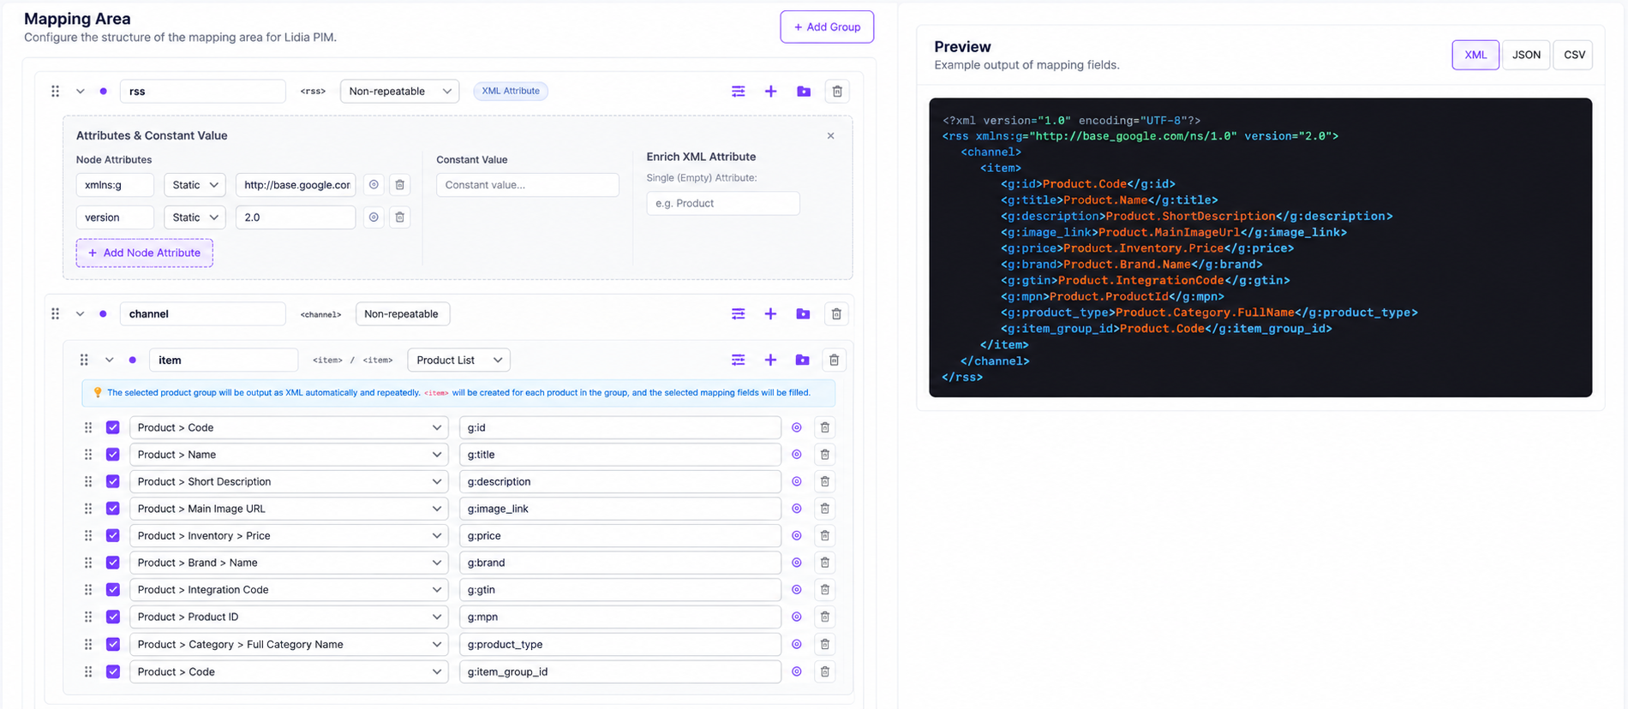This screenshot has width=1628, height=709.
Task: Uncheck the checkbox for g:id mapping
Action: [113, 427]
